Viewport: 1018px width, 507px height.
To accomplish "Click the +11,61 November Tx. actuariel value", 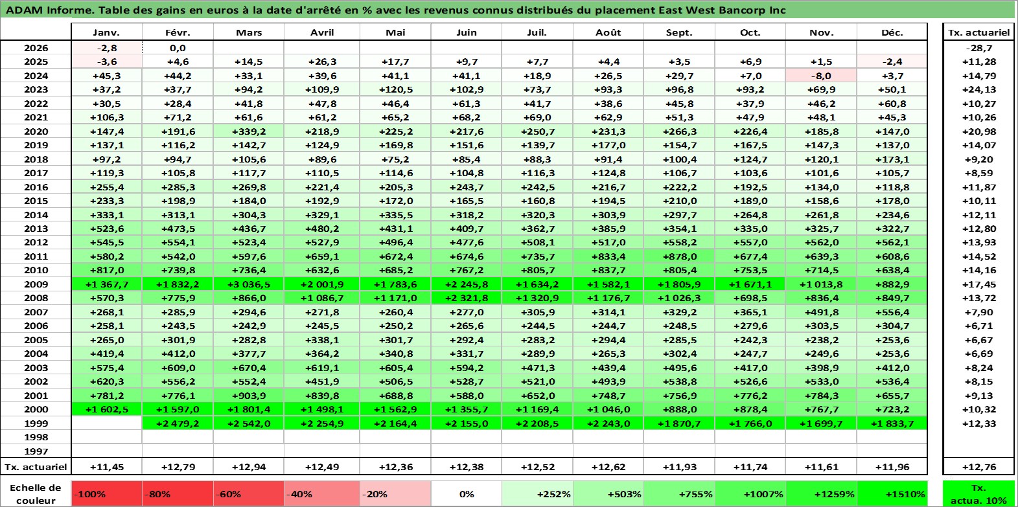I will pyautogui.click(x=821, y=467).
